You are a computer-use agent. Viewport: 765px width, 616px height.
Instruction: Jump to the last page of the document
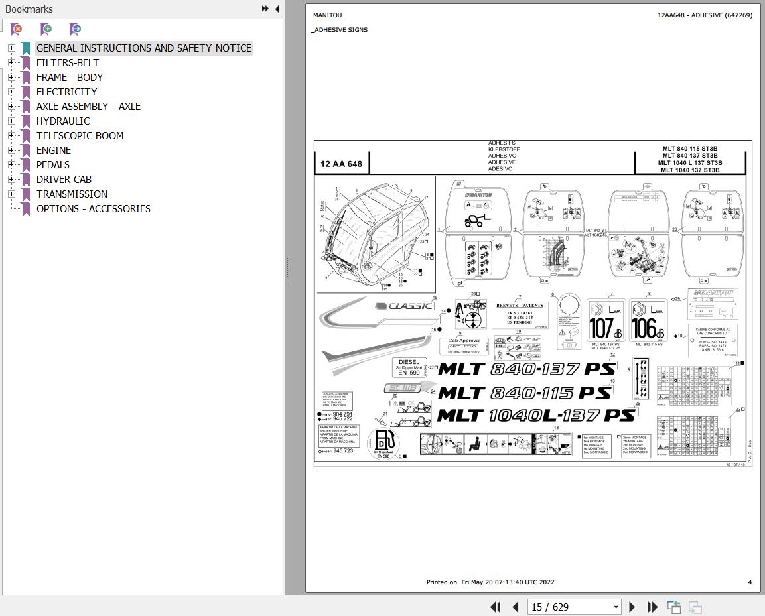click(x=652, y=607)
